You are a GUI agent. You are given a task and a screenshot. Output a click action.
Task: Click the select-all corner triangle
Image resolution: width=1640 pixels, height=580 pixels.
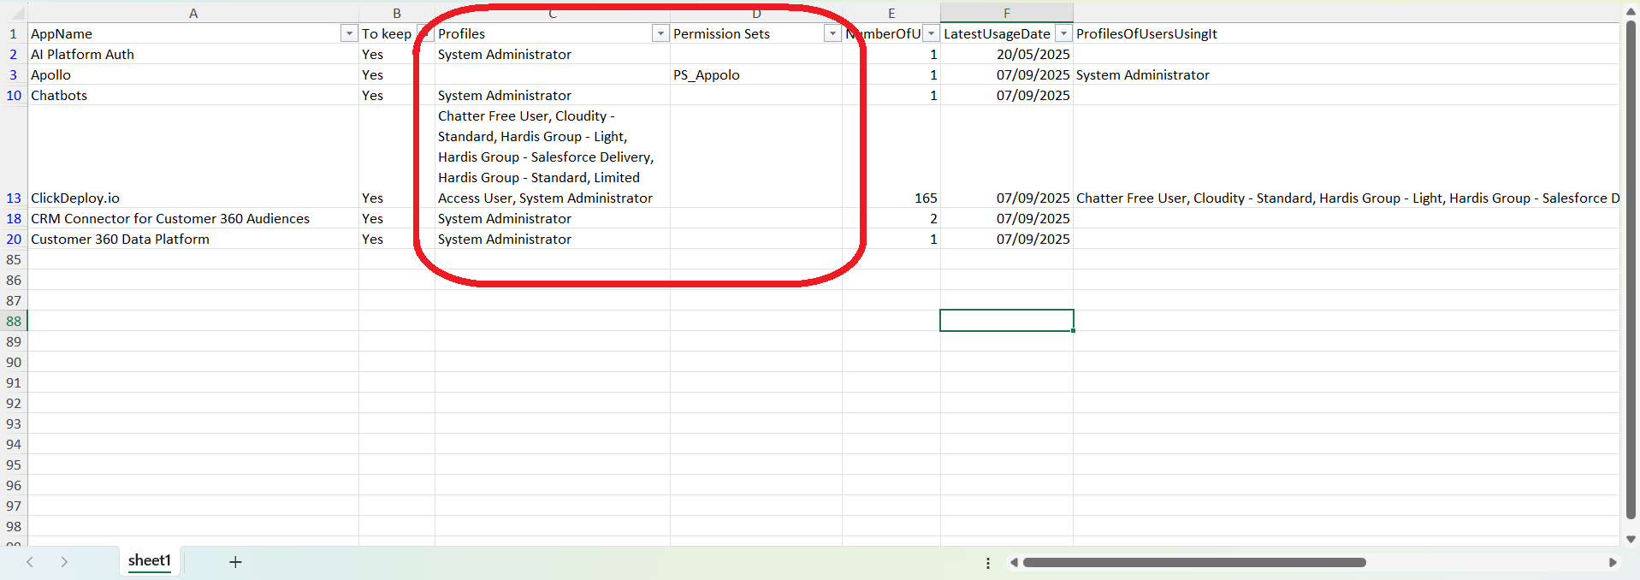pos(18,14)
